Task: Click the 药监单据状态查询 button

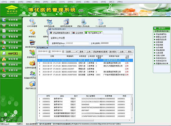Action: pos(100,52)
